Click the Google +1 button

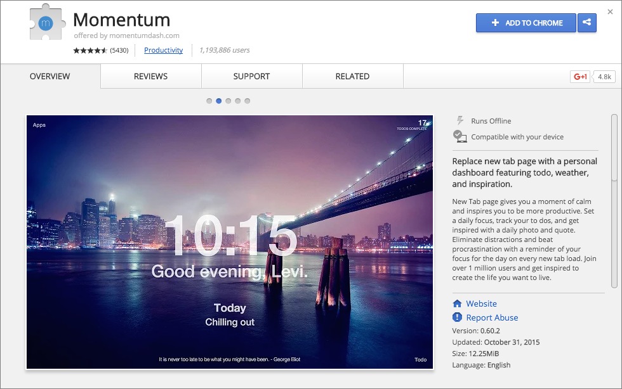pyautogui.click(x=580, y=77)
